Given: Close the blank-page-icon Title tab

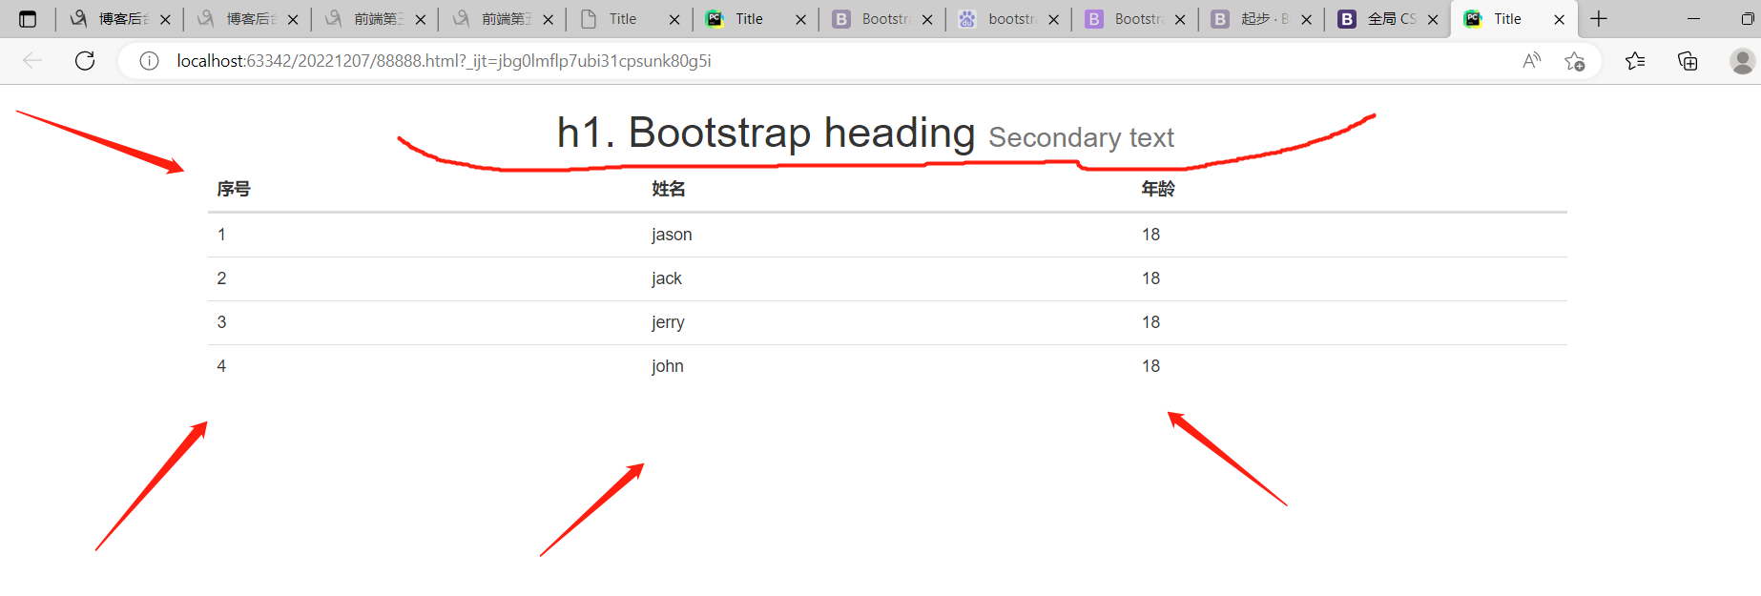Looking at the screenshot, I should [x=674, y=19].
